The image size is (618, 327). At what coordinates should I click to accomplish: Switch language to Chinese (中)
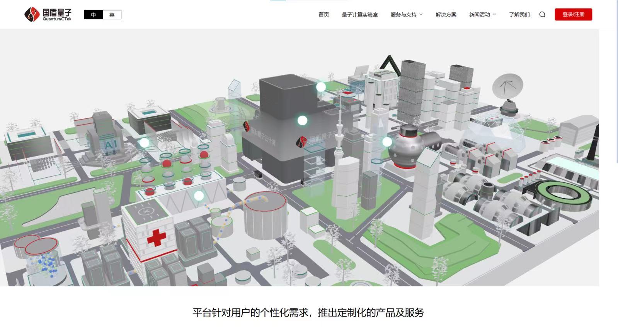coord(94,15)
